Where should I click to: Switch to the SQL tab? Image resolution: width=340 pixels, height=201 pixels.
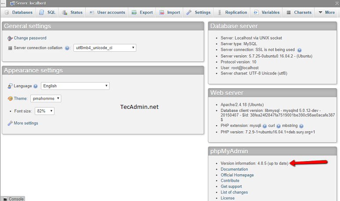click(x=47, y=12)
